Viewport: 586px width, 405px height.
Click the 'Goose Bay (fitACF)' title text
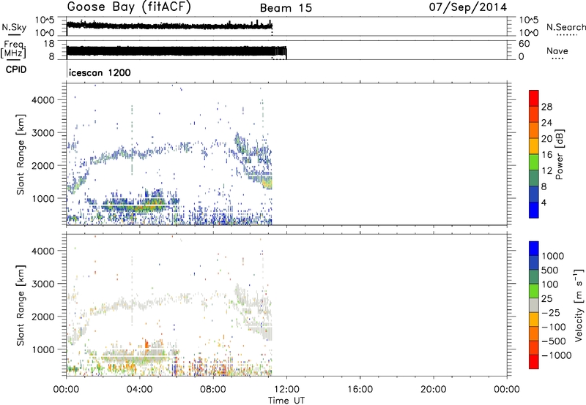(x=129, y=7)
